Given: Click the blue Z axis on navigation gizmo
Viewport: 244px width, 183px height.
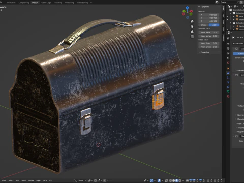Looking at the screenshot, I should (x=187, y=8).
